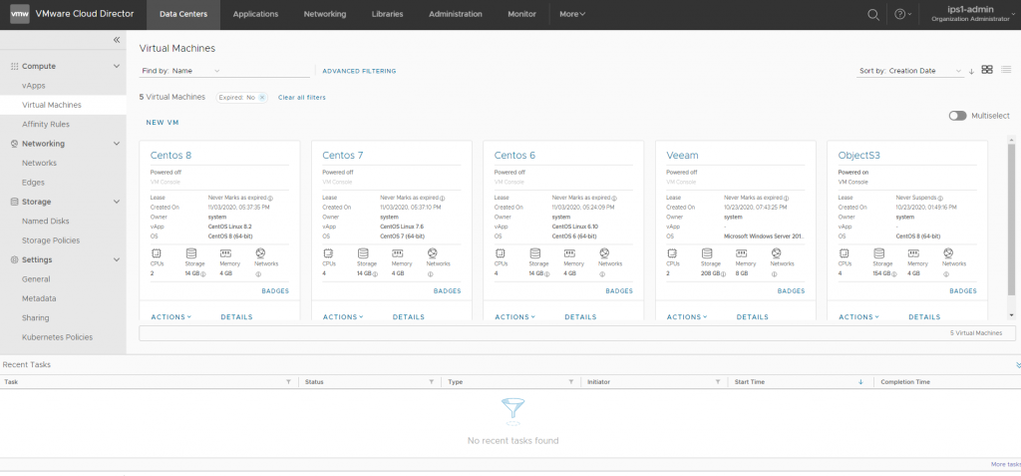Switch to card grid view
1021x476 pixels.
[987, 70]
